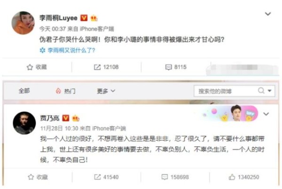Click the verified V badge beside 贾乃亮

pyautogui.click(x=66, y=118)
